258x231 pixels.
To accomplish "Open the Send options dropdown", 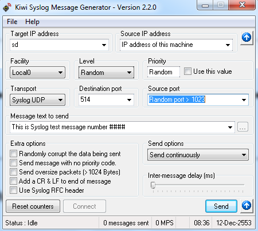I will coord(198,155).
